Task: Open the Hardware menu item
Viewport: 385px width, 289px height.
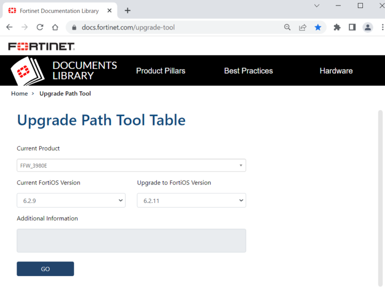Action: tap(336, 71)
